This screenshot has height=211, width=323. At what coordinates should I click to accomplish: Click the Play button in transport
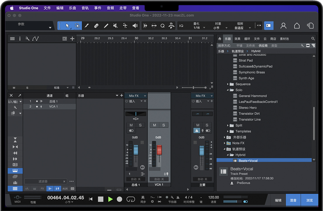point(110,199)
